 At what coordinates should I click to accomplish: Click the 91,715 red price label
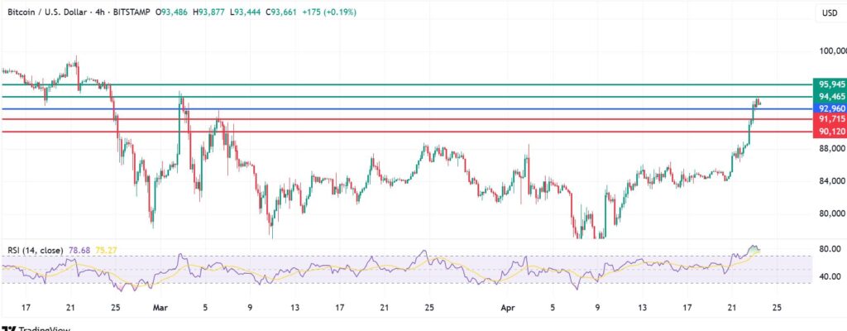coord(830,119)
